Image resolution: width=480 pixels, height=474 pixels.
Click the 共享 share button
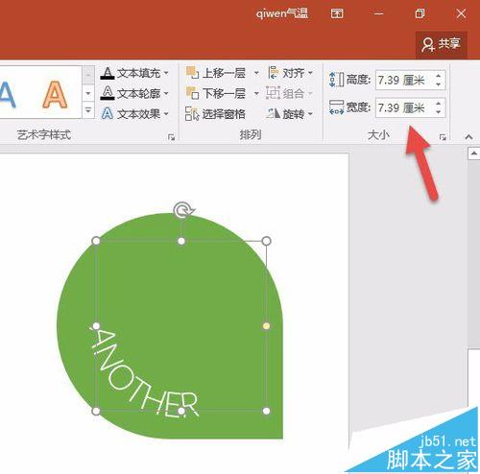[x=441, y=44]
